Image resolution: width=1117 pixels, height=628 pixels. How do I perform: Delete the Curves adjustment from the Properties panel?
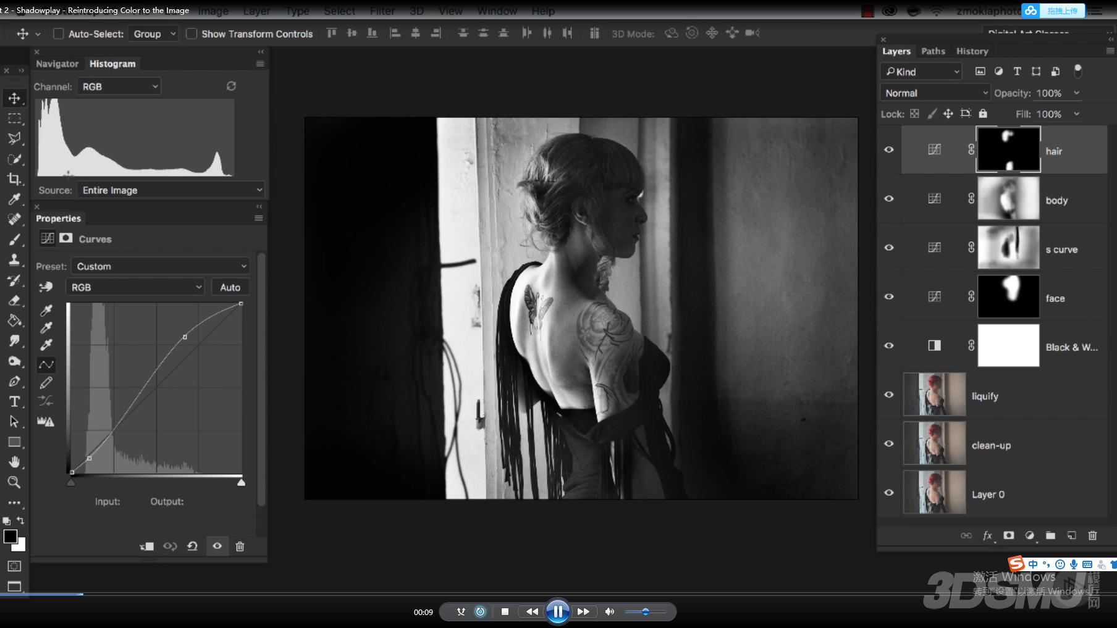click(x=240, y=546)
